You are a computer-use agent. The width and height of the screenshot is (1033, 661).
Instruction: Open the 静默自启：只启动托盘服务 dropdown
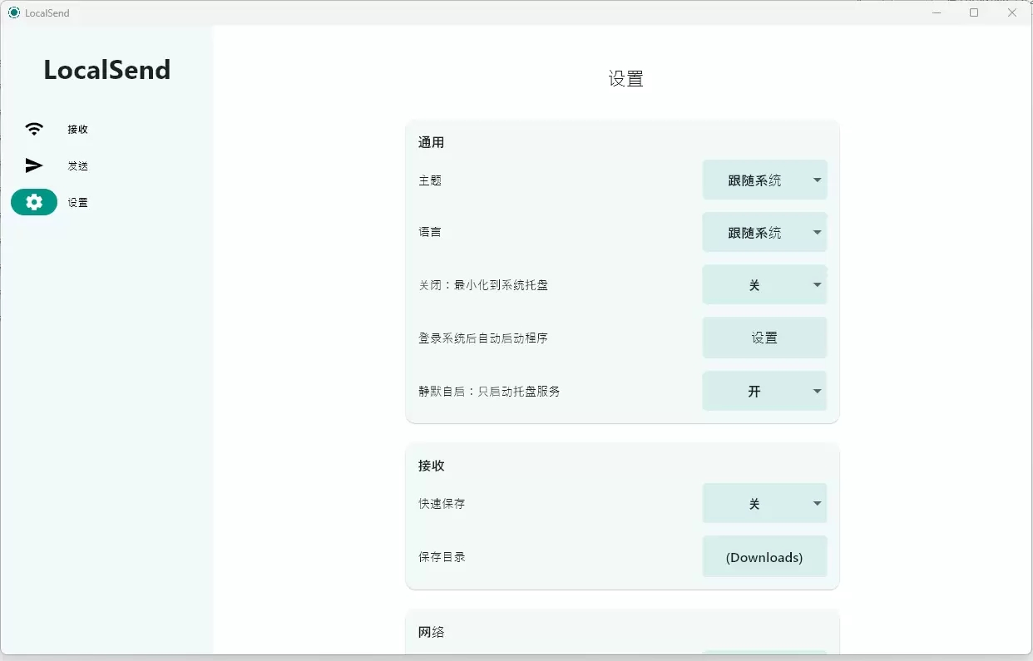(x=764, y=391)
